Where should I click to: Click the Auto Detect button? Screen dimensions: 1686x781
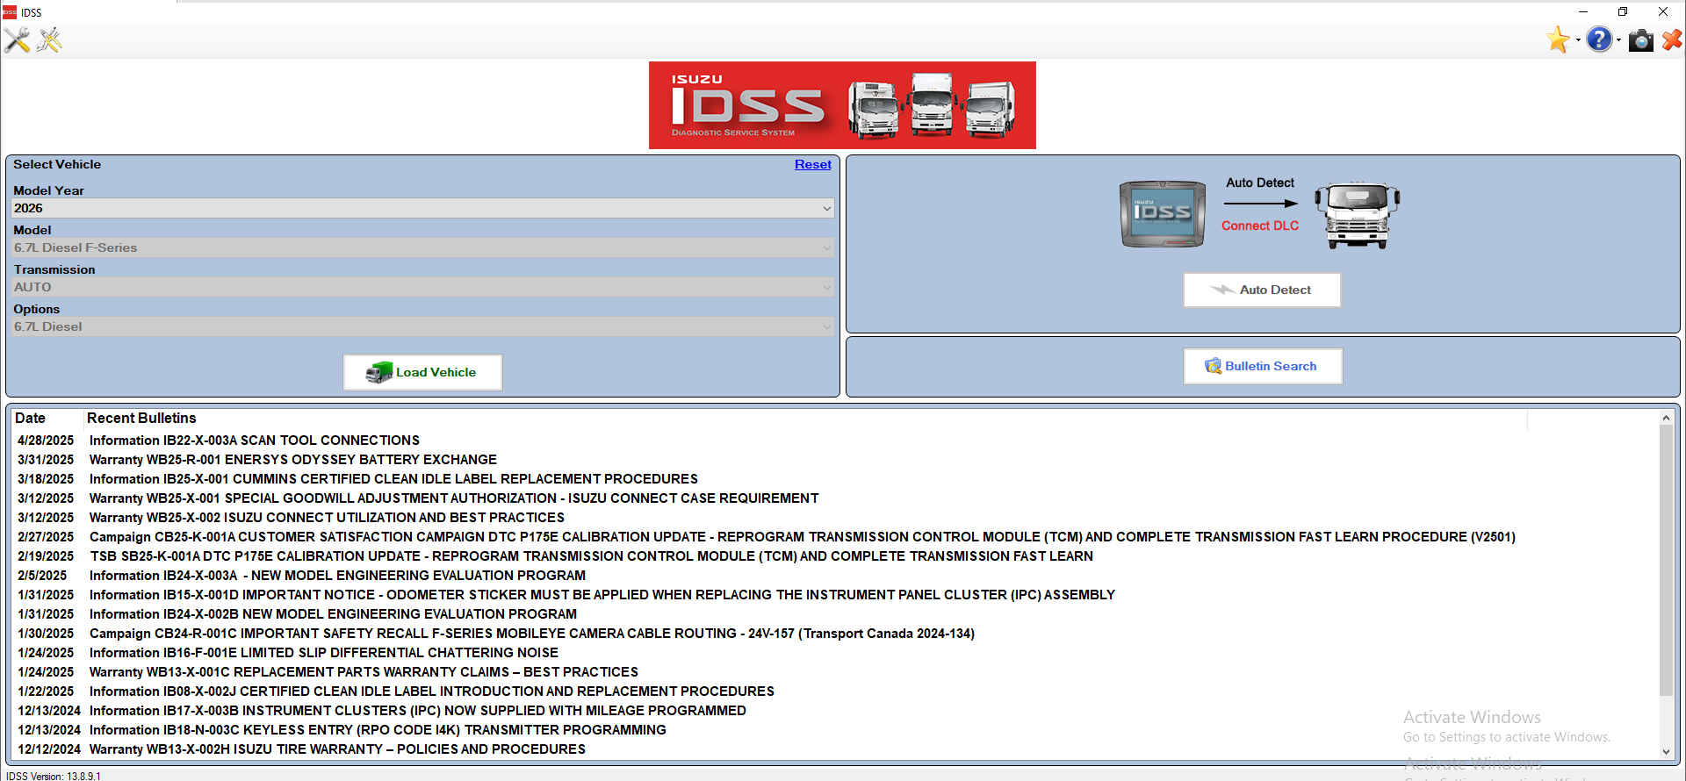point(1262,290)
